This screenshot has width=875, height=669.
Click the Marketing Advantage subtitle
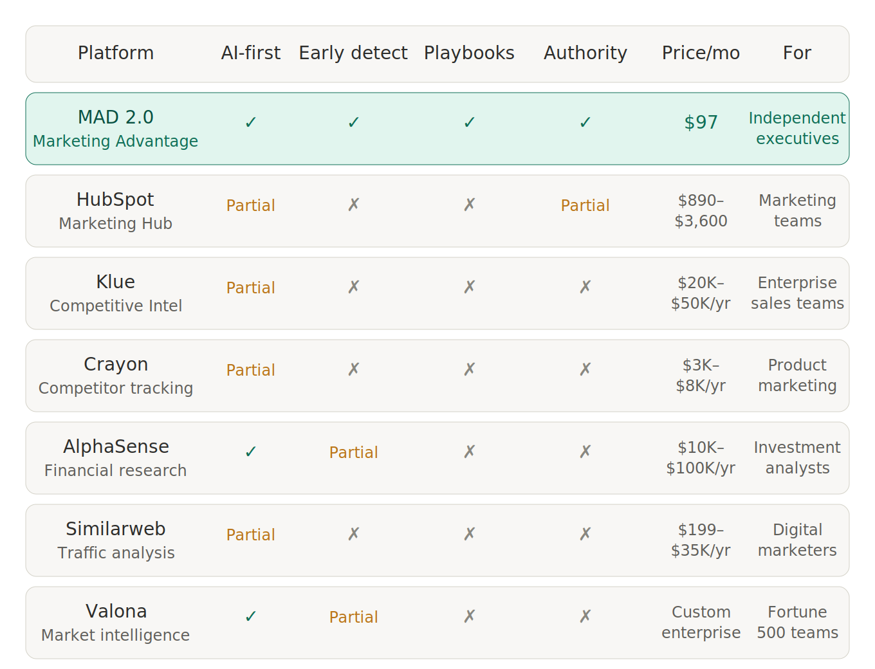(x=116, y=141)
